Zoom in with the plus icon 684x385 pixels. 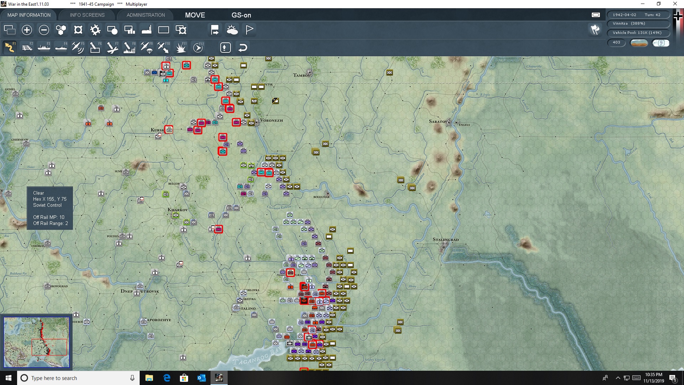point(27,30)
